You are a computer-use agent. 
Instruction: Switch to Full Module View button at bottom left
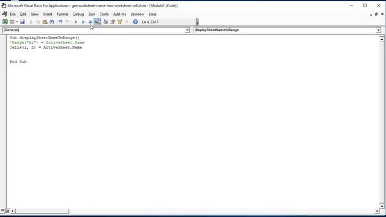pos(7,211)
